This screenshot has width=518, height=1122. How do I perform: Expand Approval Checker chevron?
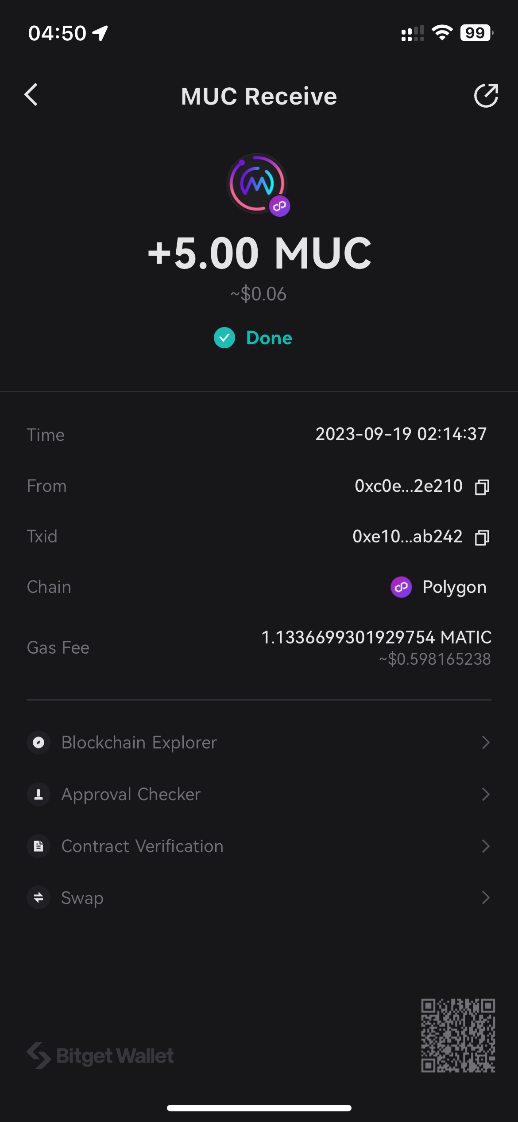[486, 794]
